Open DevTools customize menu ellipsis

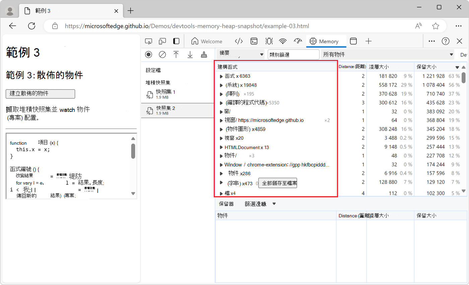click(x=432, y=41)
